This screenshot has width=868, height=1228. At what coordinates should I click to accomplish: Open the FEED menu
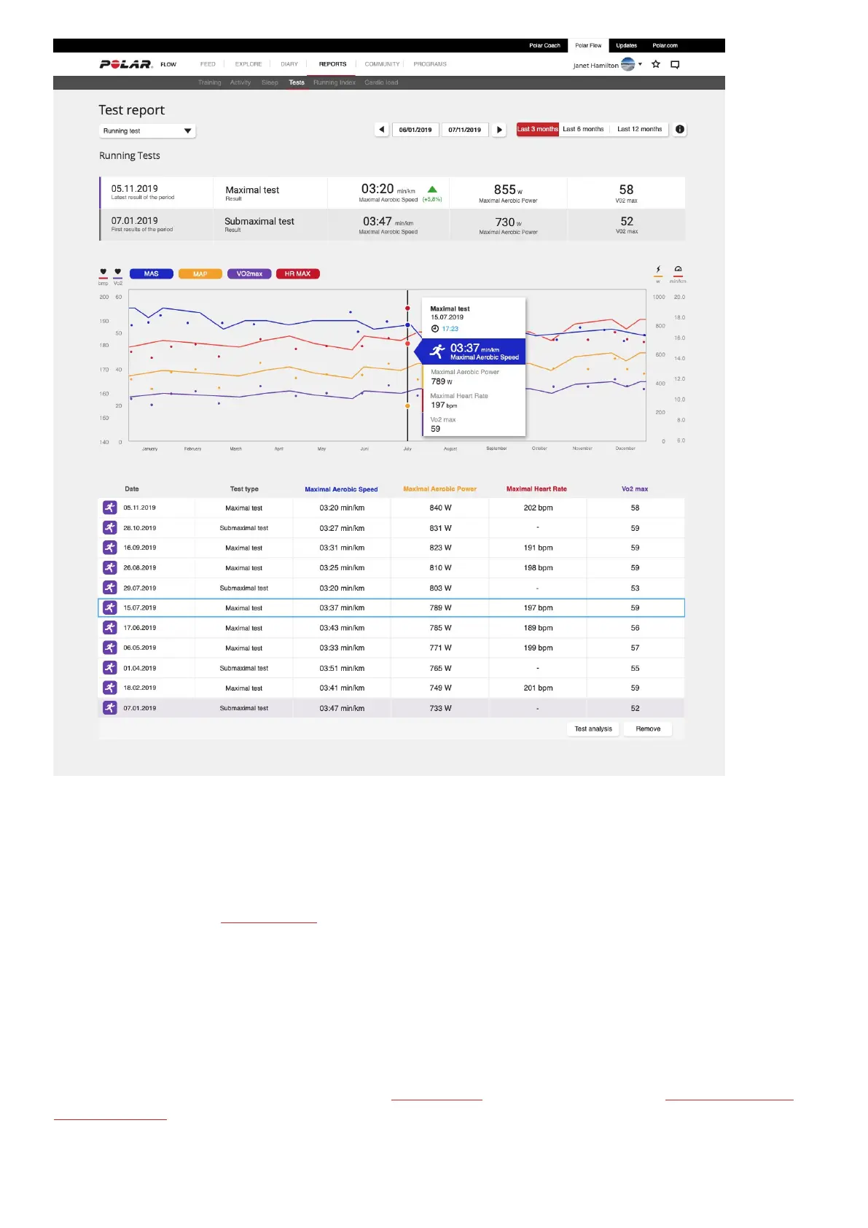pyautogui.click(x=208, y=64)
